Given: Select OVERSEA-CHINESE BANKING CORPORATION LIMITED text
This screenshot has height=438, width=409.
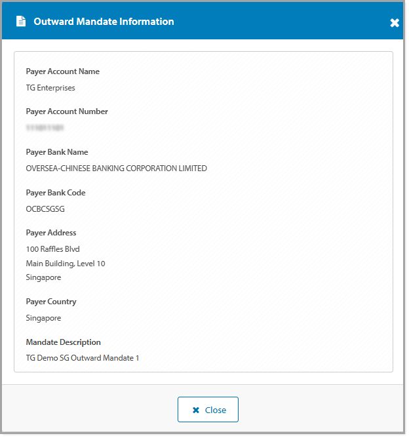Looking at the screenshot, I should 116,169.
